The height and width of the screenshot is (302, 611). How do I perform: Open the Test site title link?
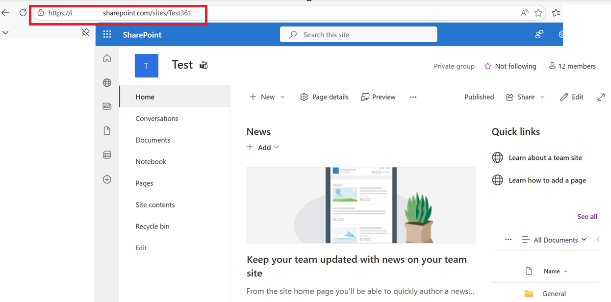tap(182, 65)
